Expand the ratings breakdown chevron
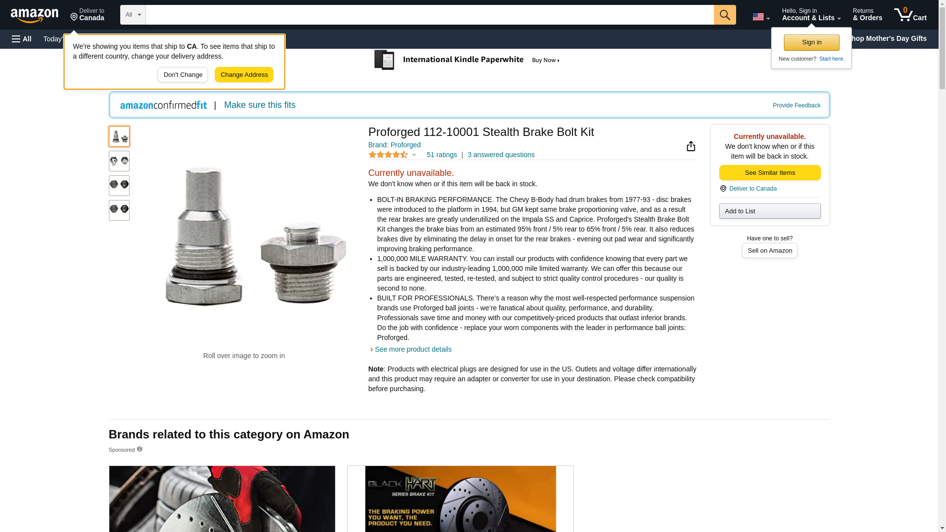The image size is (946, 532). coord(414,155)
